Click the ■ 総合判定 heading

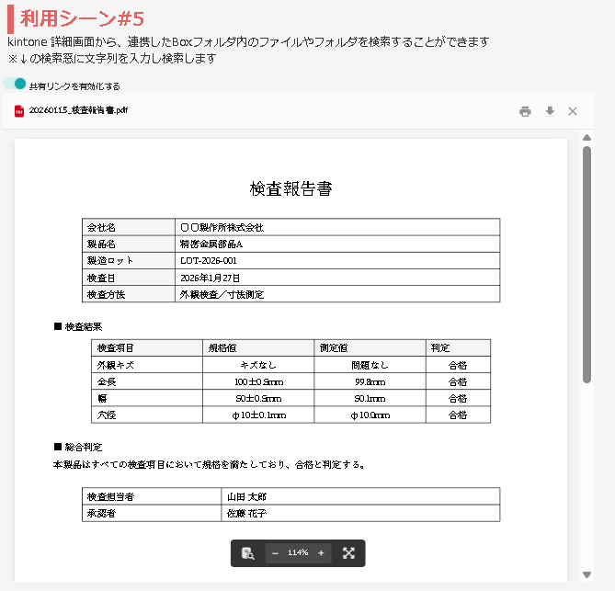click(x=78, y=447)
